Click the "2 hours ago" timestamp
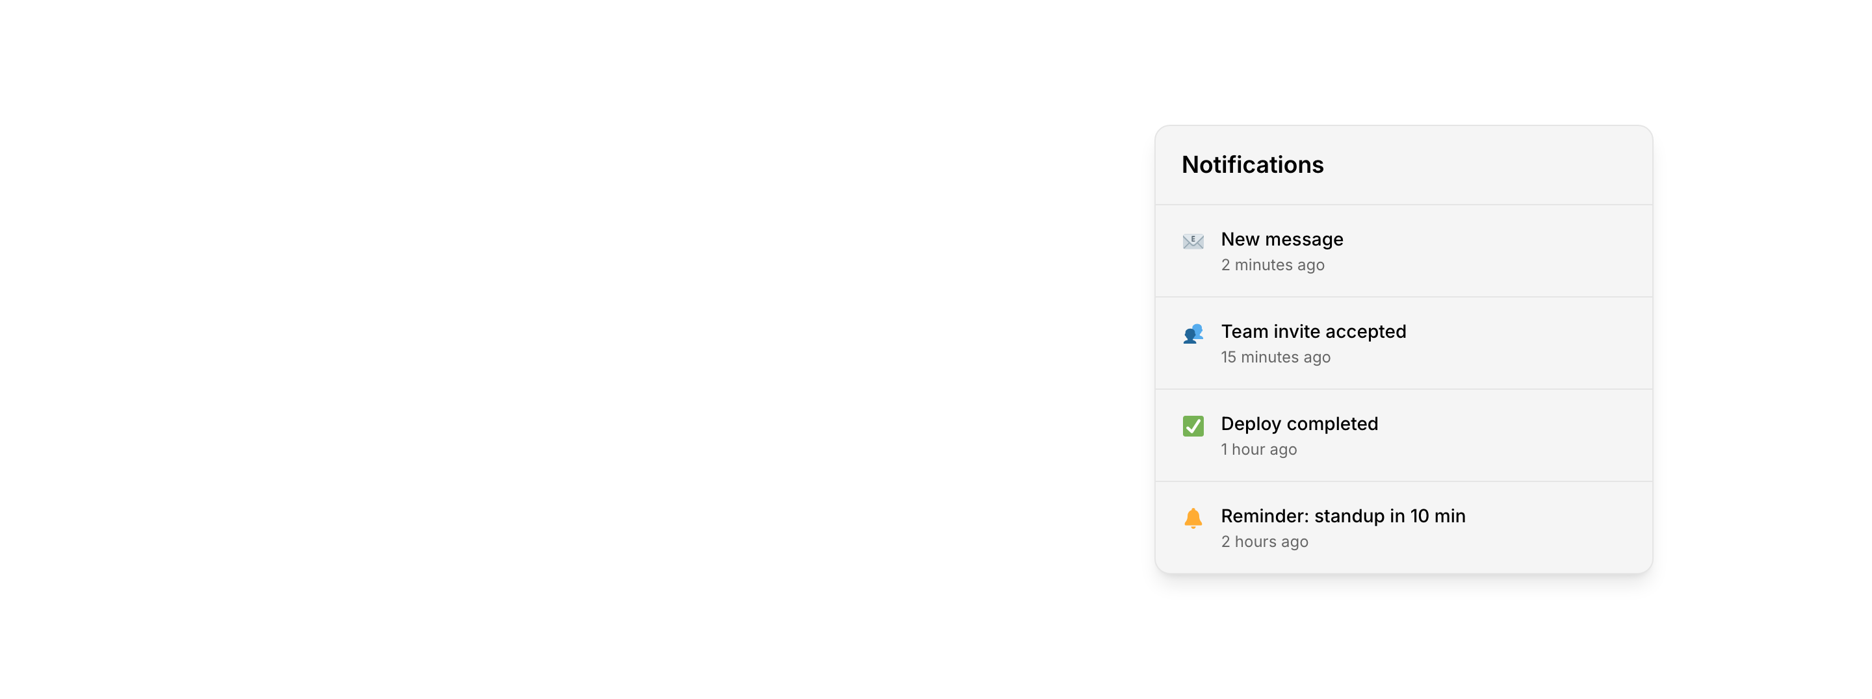Viewport: 1872px width, 699px height. tap(1264, 542)
